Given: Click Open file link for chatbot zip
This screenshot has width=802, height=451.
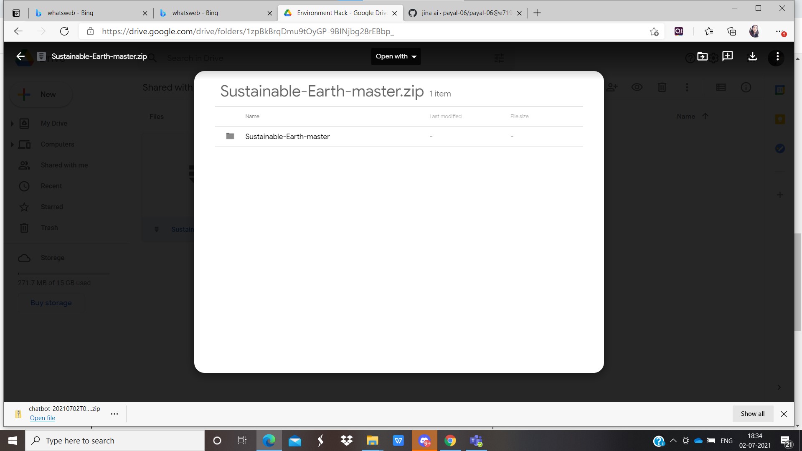Looking at the screenshot, I should click(42, 418).
